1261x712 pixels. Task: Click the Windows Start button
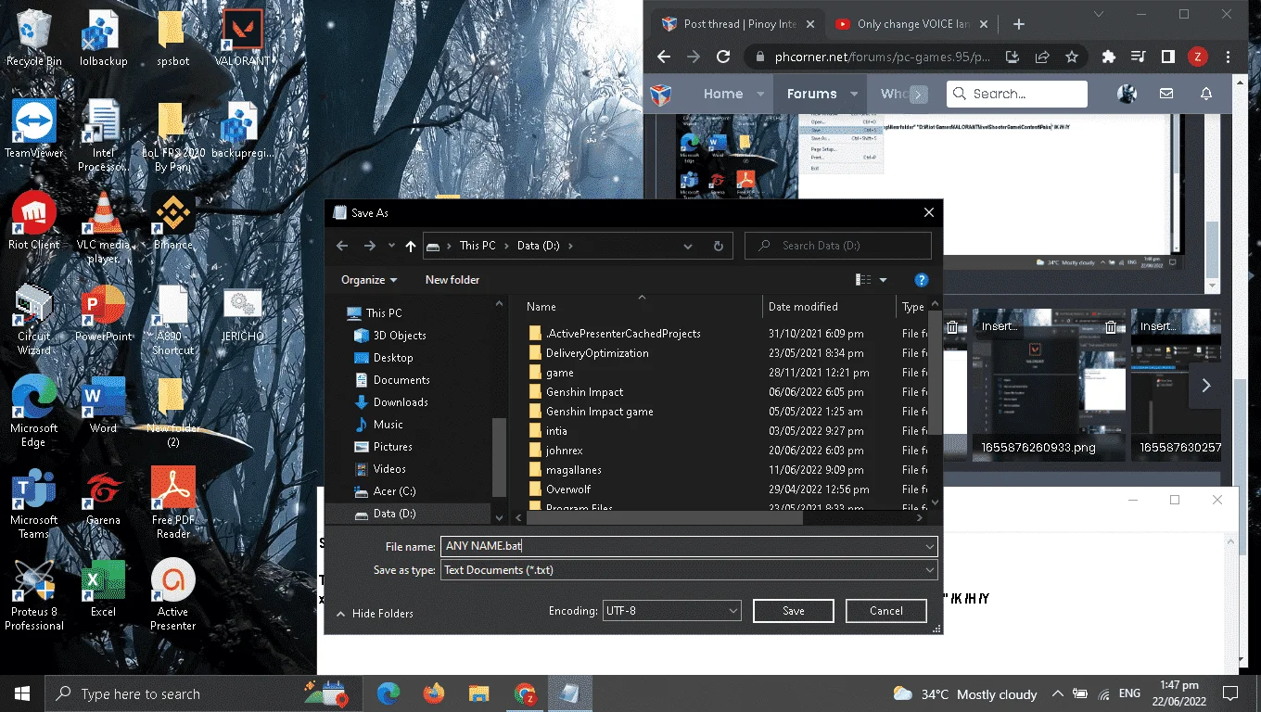[x=22, y=693]
